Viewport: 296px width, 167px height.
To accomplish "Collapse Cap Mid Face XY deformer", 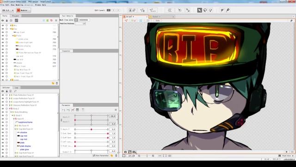I will [x=15, y=129].
